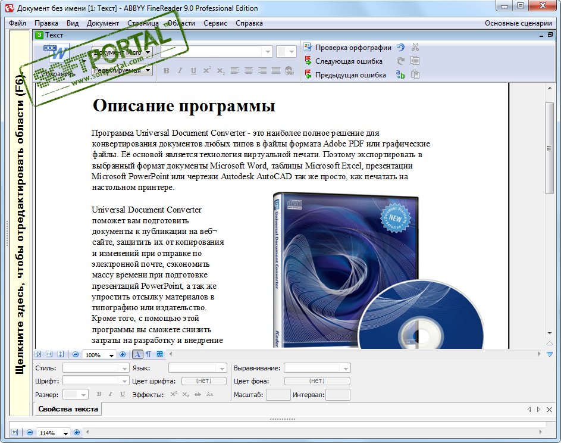This screenshot has height=443, width=561.
Task: Click the Cut scissors icon
Action: click(415, 47)
